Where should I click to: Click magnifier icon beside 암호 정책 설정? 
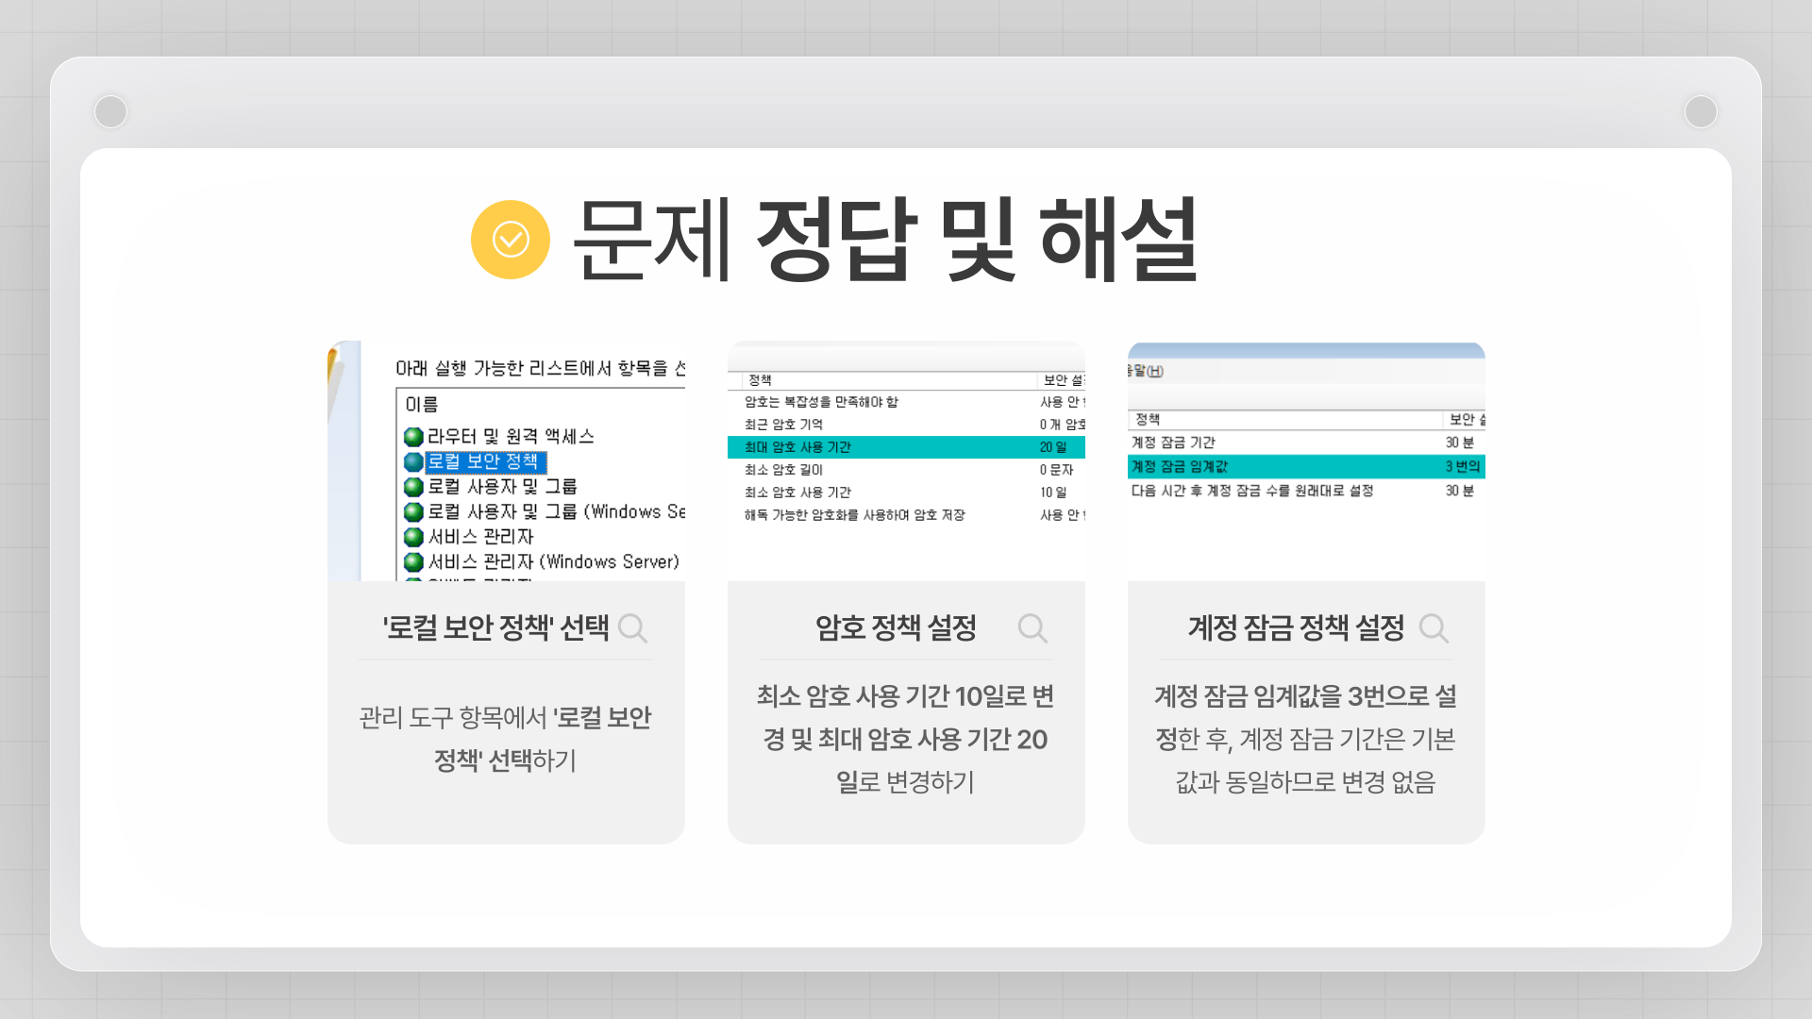point(1032,627)
